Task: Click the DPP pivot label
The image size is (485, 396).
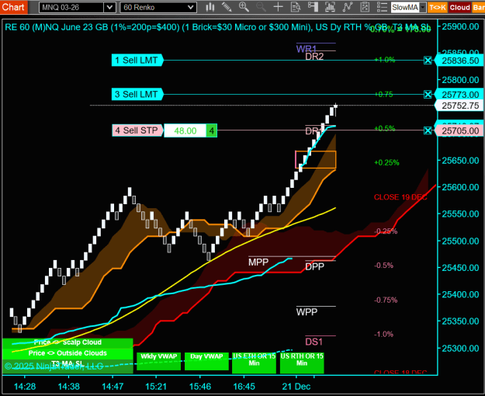Action: (x=314, y=266)
